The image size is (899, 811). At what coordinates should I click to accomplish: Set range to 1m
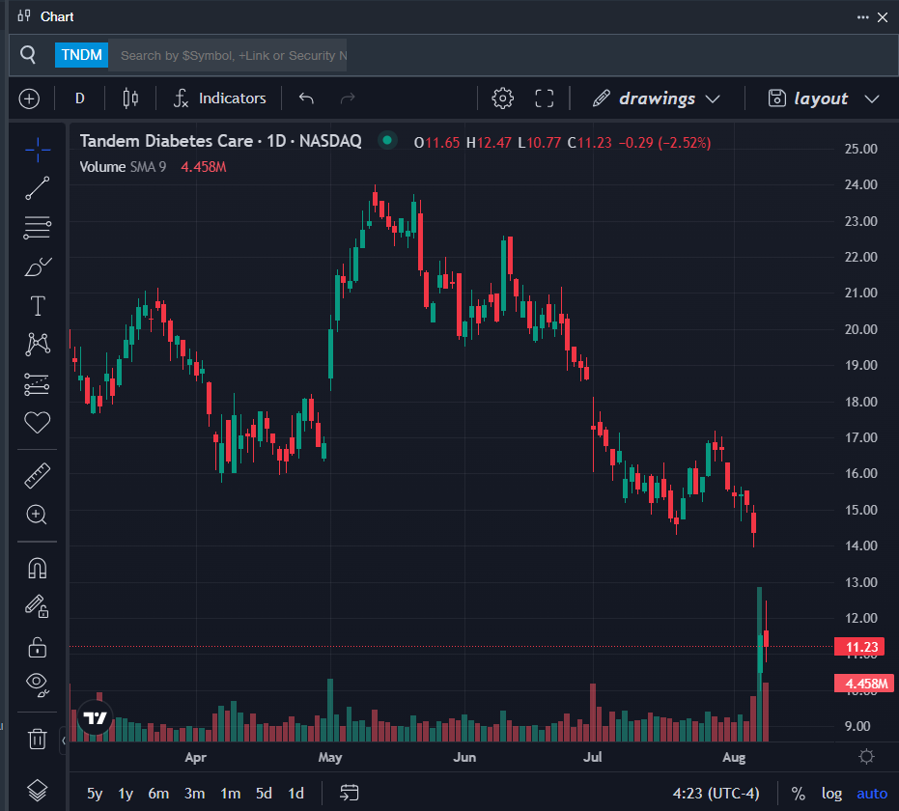231,794
